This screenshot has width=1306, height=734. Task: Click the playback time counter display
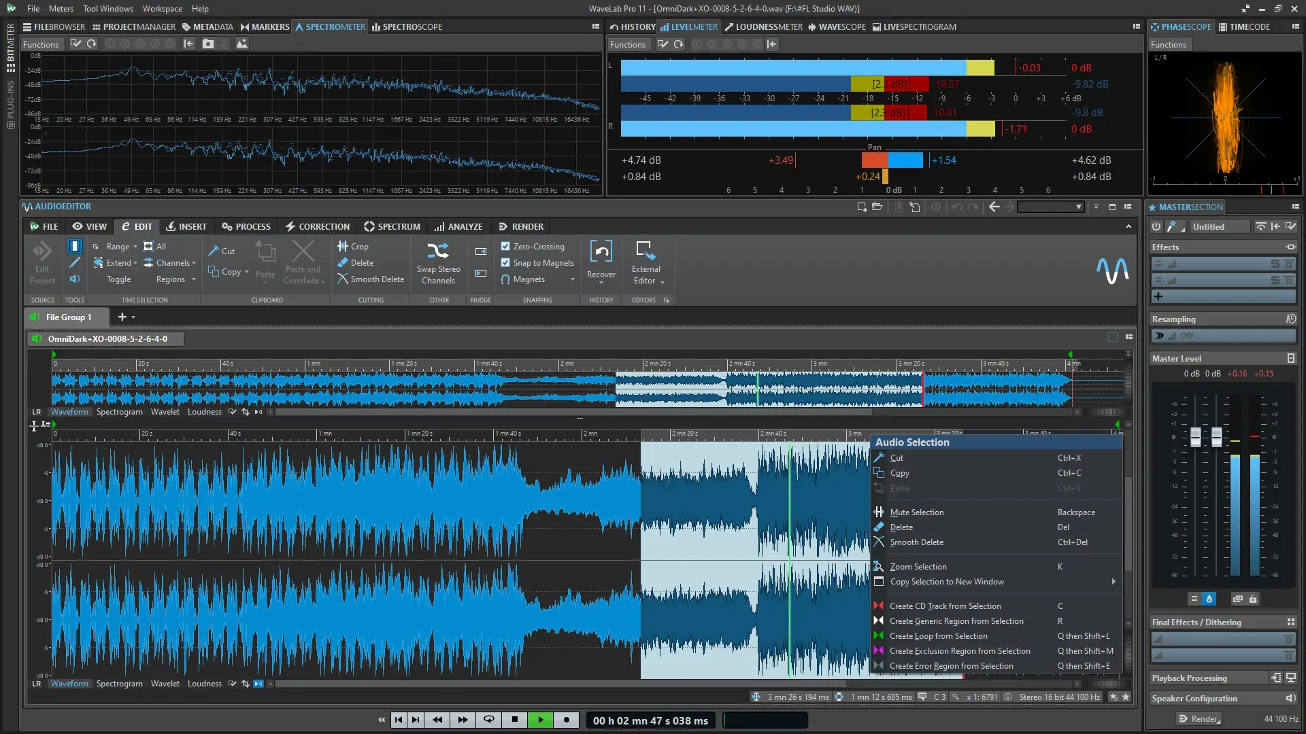(x=650, y=720)
